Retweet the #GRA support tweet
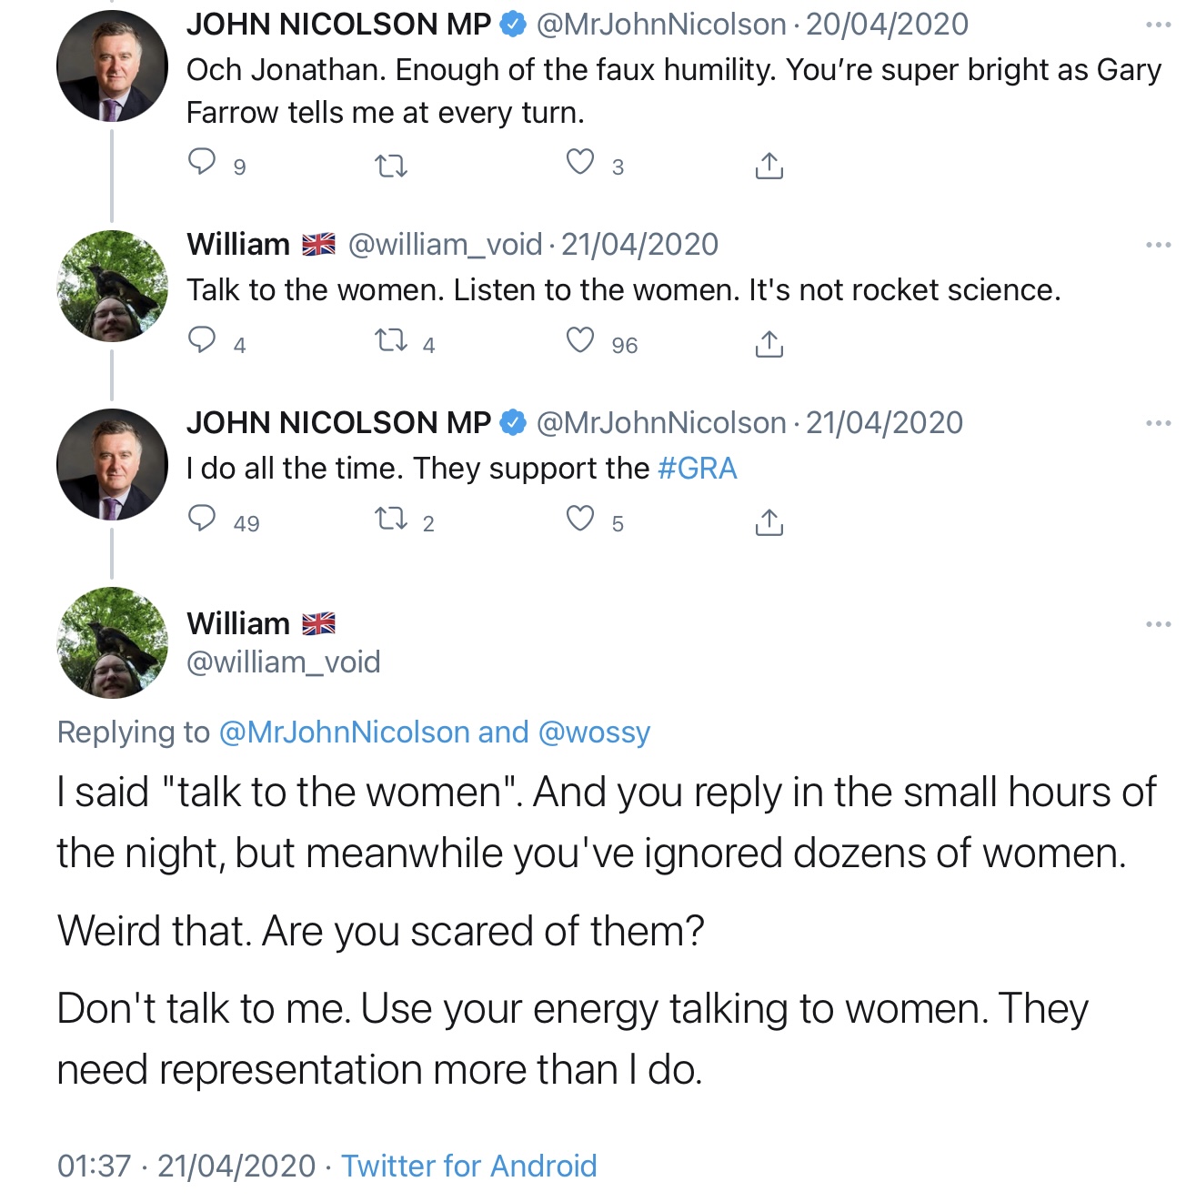The width and height of the screenshot is (1186, 1202). click(x=391, y=520)
